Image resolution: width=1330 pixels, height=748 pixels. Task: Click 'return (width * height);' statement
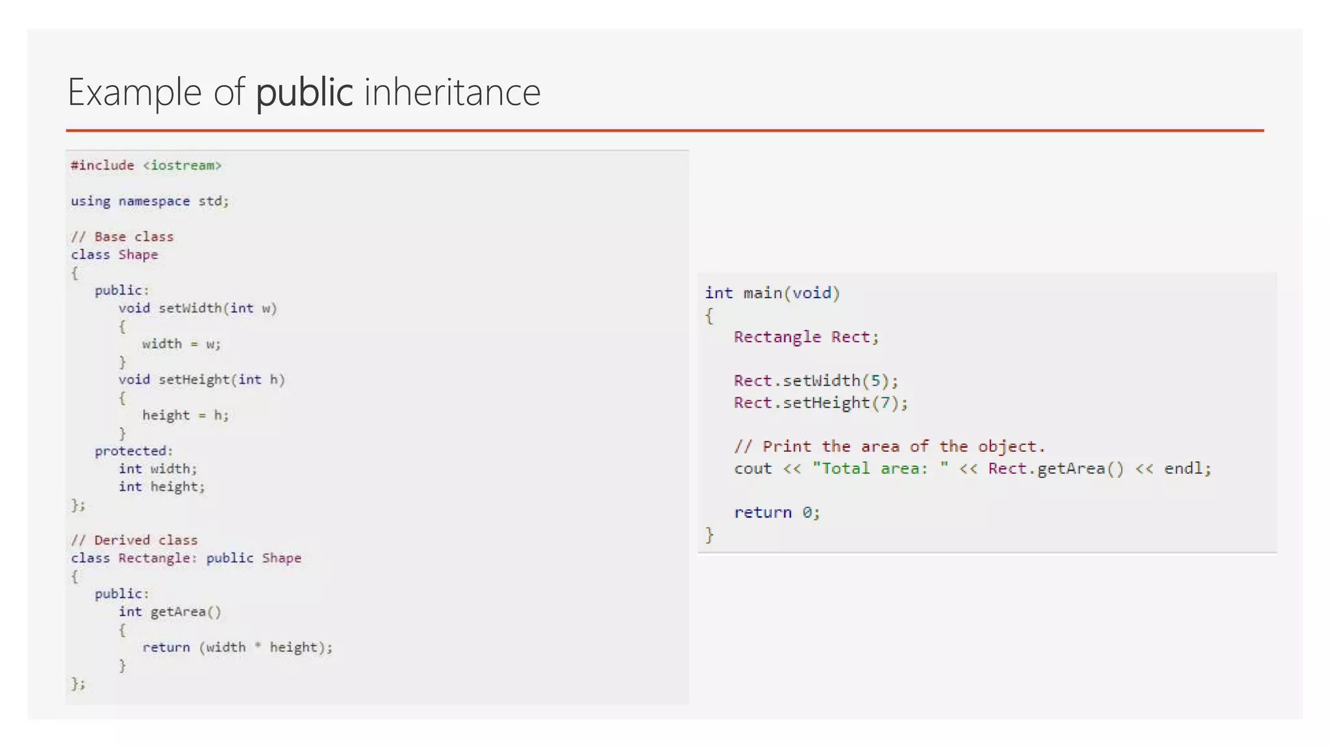coord(237,647)
